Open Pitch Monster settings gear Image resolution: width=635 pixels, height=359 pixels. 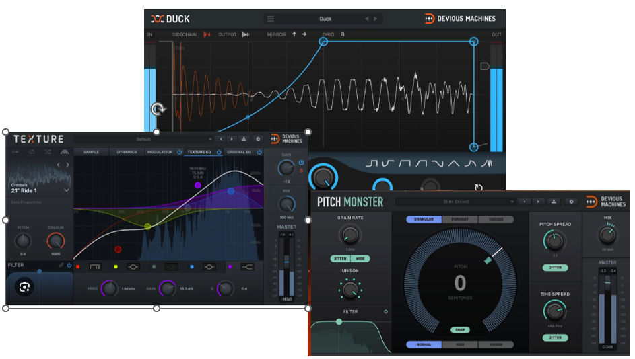point(571,201)
